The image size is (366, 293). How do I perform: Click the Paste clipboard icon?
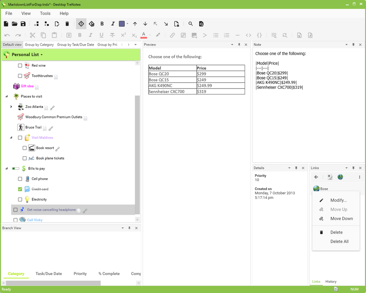pyautogui.click(x=54, y=35)
